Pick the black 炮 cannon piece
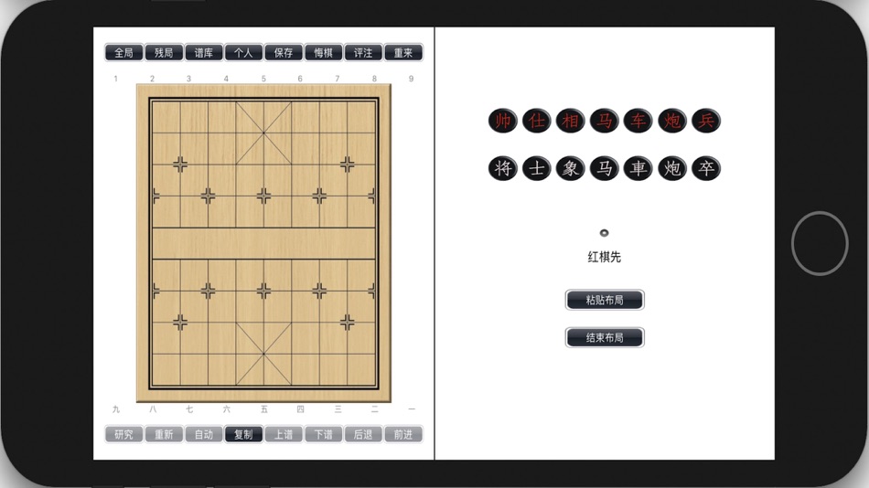The height and width of the screenshot is (488, 869). [x=672, y=168]
